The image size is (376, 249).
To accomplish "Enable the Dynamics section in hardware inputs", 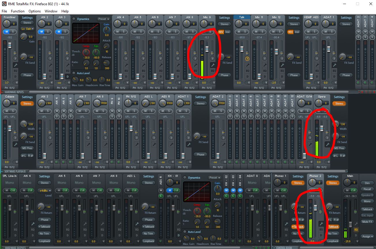I will pos(74,19).
